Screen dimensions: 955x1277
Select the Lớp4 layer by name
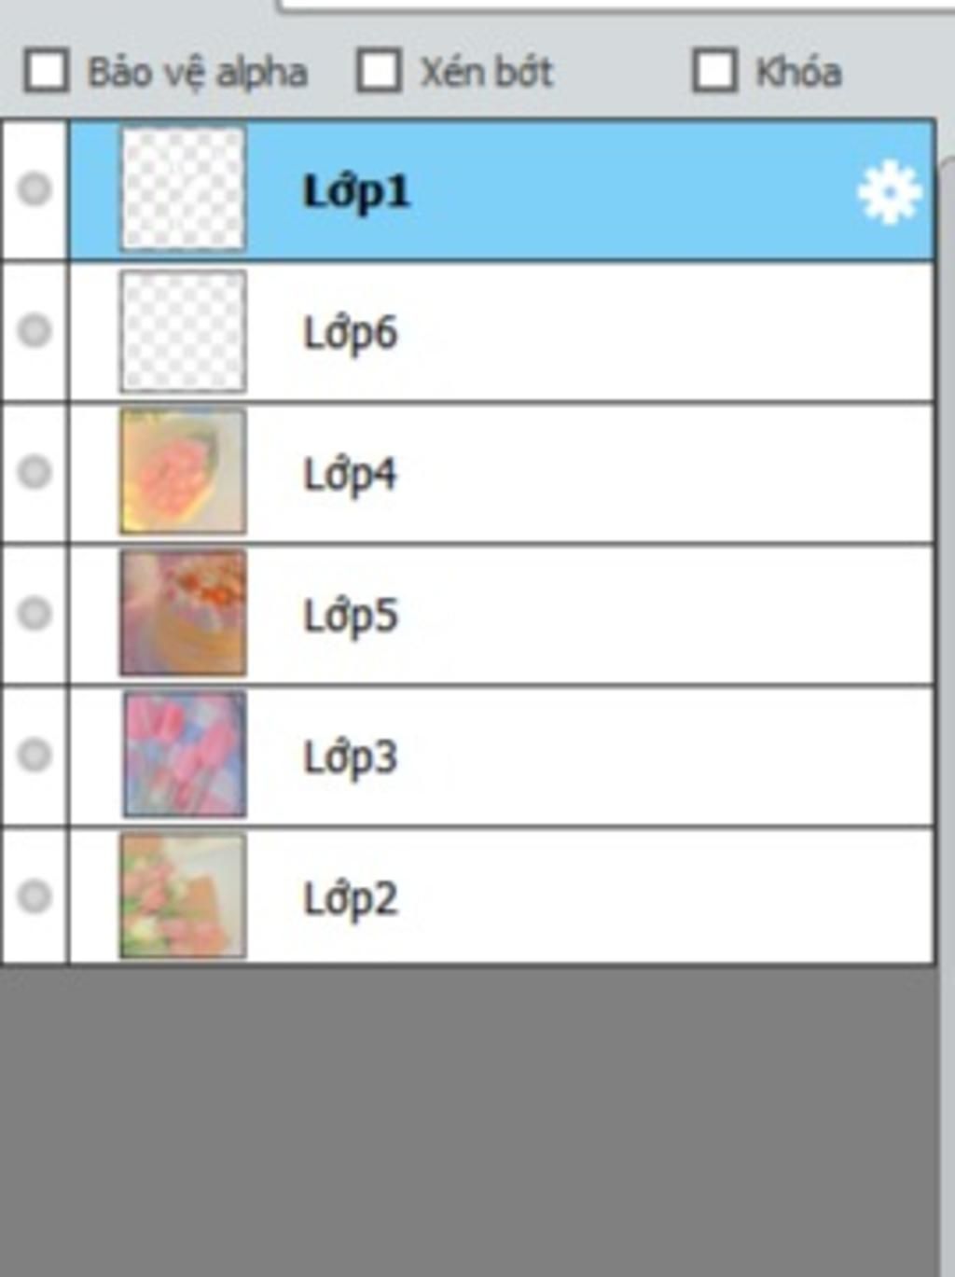[x=350, y=474]
